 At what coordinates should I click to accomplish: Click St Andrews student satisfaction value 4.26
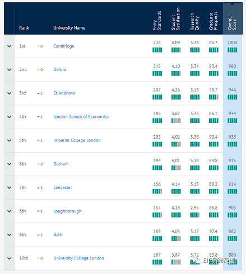tap(176, 90)
